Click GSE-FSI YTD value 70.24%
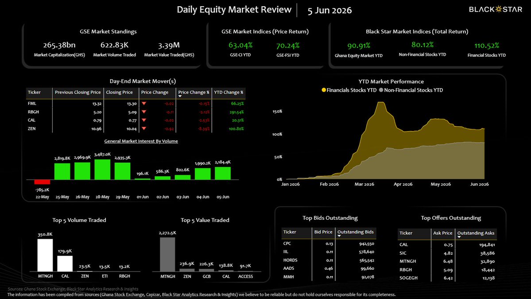 click(x=288, y=46)
